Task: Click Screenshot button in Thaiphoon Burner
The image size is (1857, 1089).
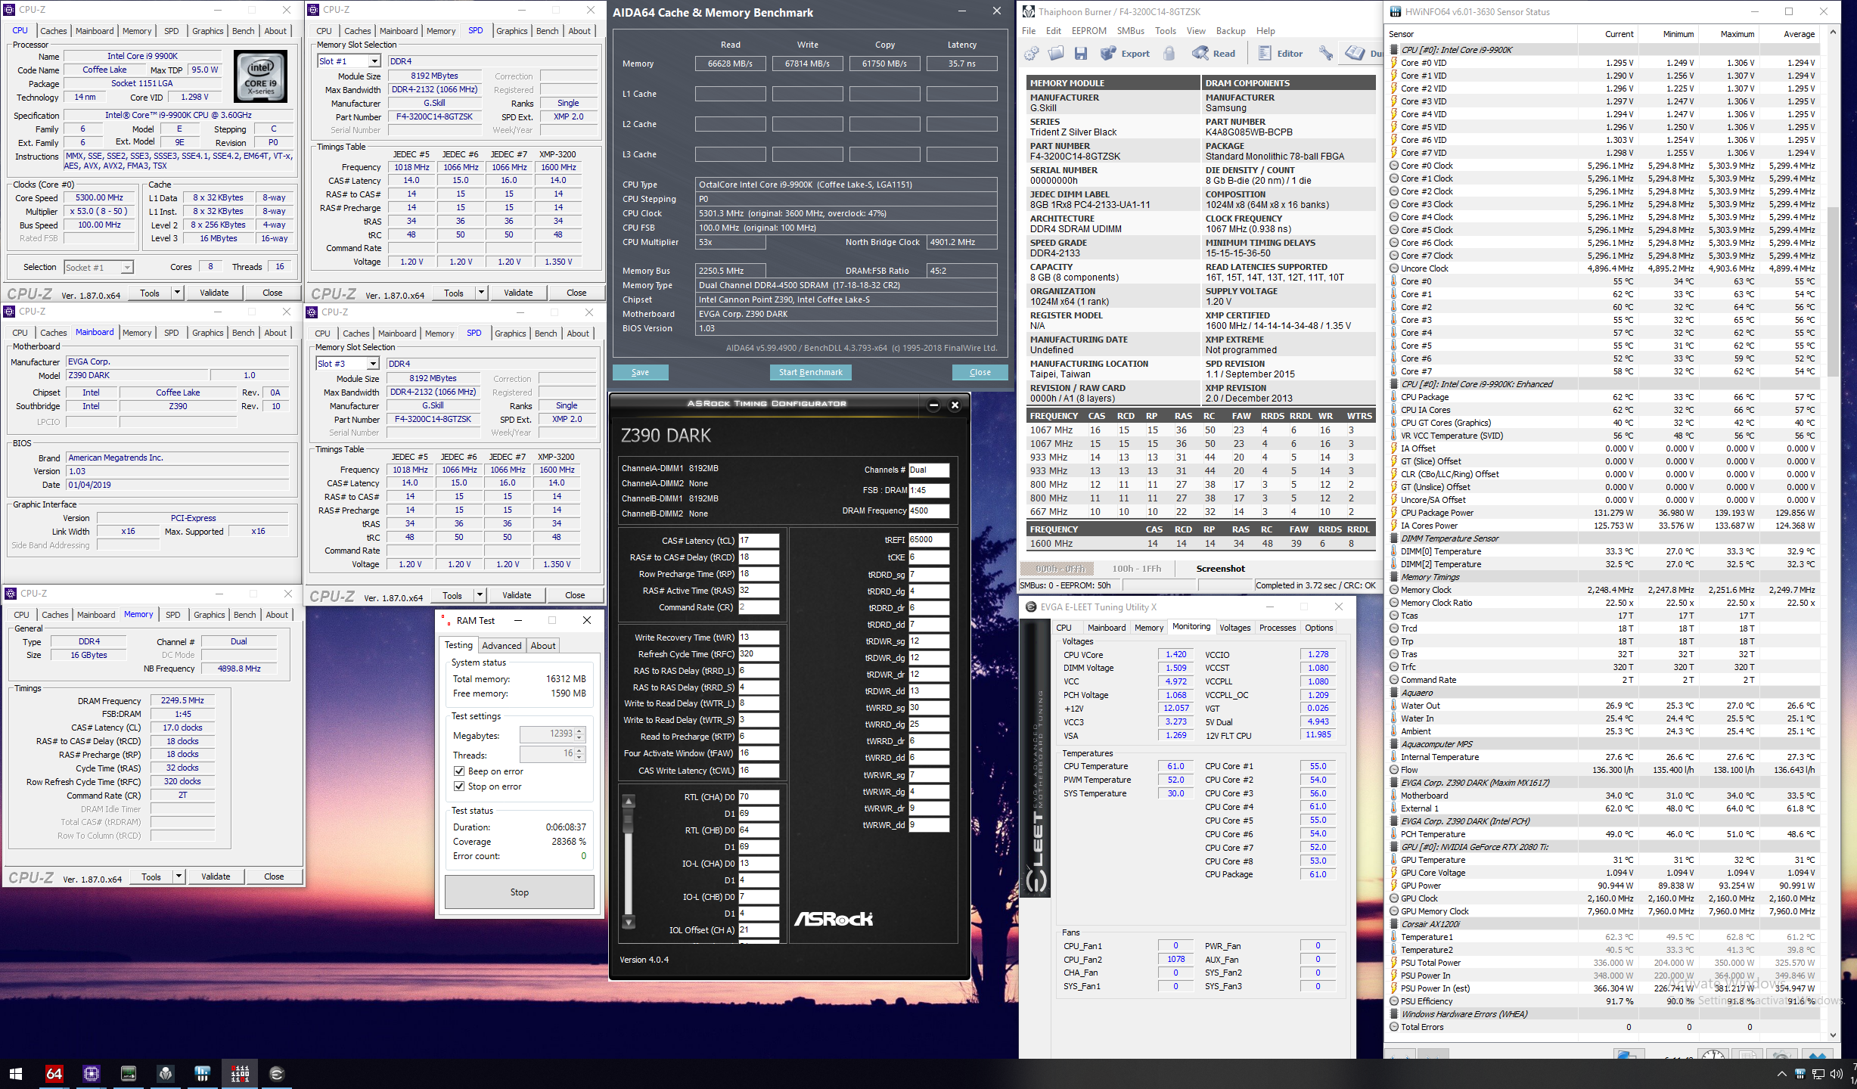Action: (x=1220, y=569)
